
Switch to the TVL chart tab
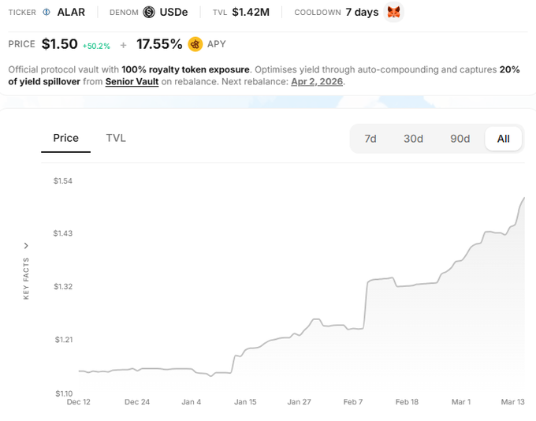pos(116,138)
